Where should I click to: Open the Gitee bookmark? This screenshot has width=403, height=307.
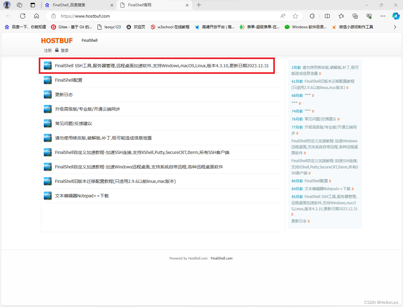(71, 27)
